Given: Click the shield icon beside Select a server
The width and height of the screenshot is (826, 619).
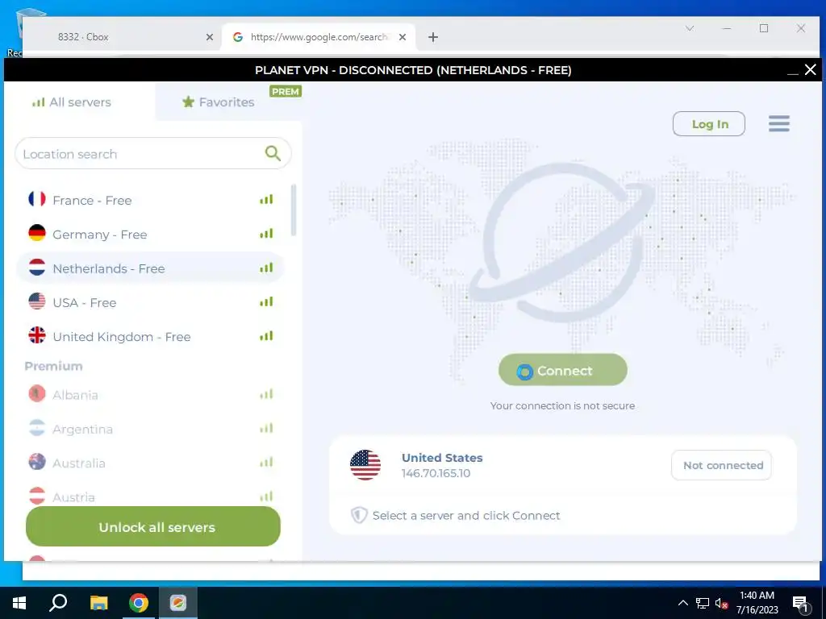Looking at the screenshot, I should (x=359, y=515).
